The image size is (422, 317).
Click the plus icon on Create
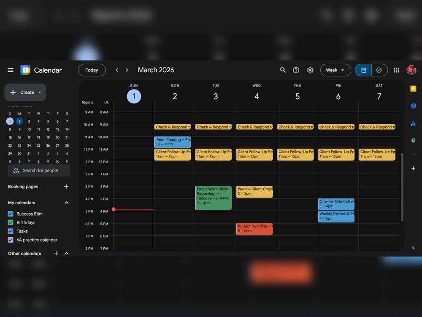point(13,93)
